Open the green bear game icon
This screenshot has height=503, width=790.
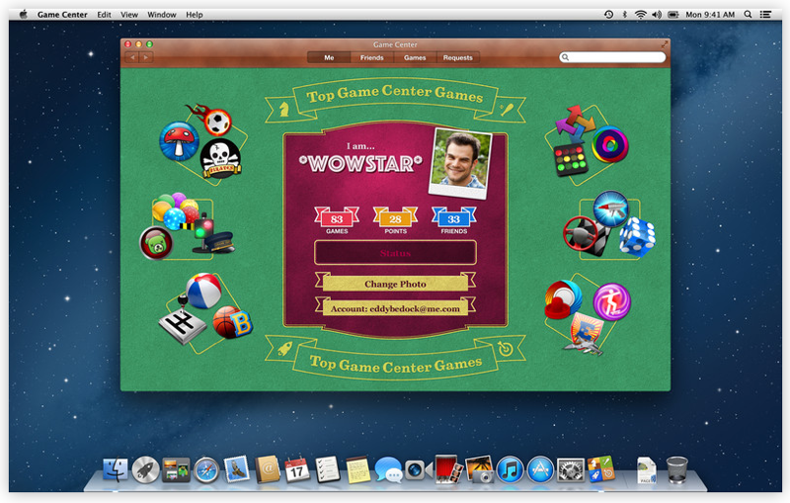156,243
